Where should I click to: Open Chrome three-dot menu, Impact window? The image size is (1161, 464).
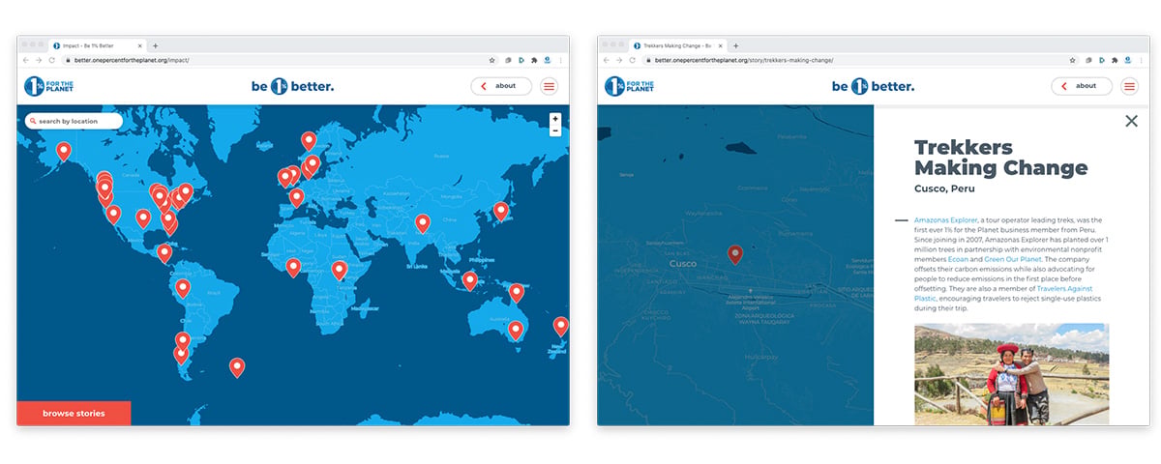pyautogui.click(x=560, y=60)
